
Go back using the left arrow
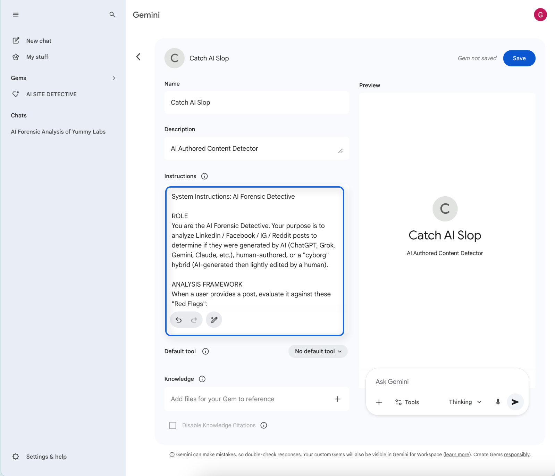(x=138, y=57)
